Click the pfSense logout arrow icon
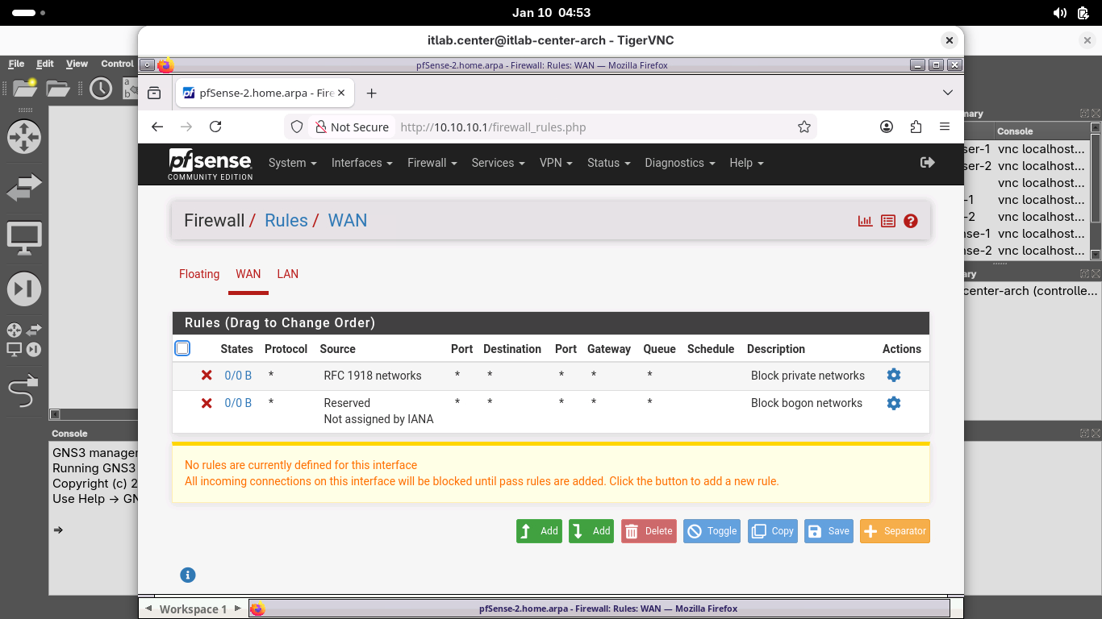Viewport: 1102px width, 619px height. coord(928,163)
